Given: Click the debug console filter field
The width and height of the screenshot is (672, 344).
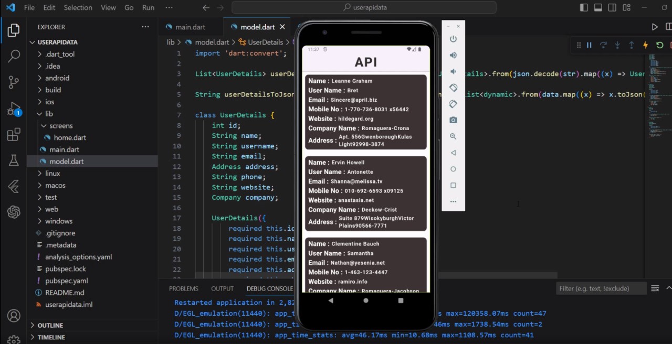Looking at the screenshot, I should (x=601, y=288).
